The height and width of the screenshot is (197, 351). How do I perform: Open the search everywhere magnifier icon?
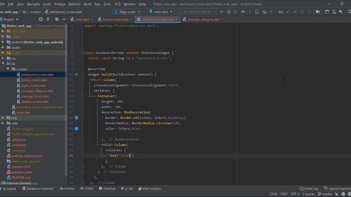(349, 11)
